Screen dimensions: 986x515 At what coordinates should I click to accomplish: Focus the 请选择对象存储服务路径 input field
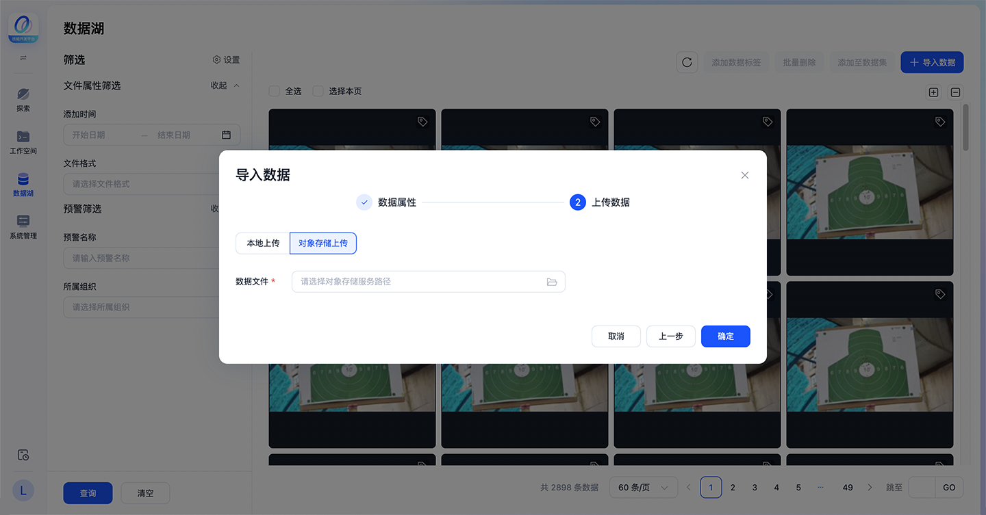tap(429, 282)
